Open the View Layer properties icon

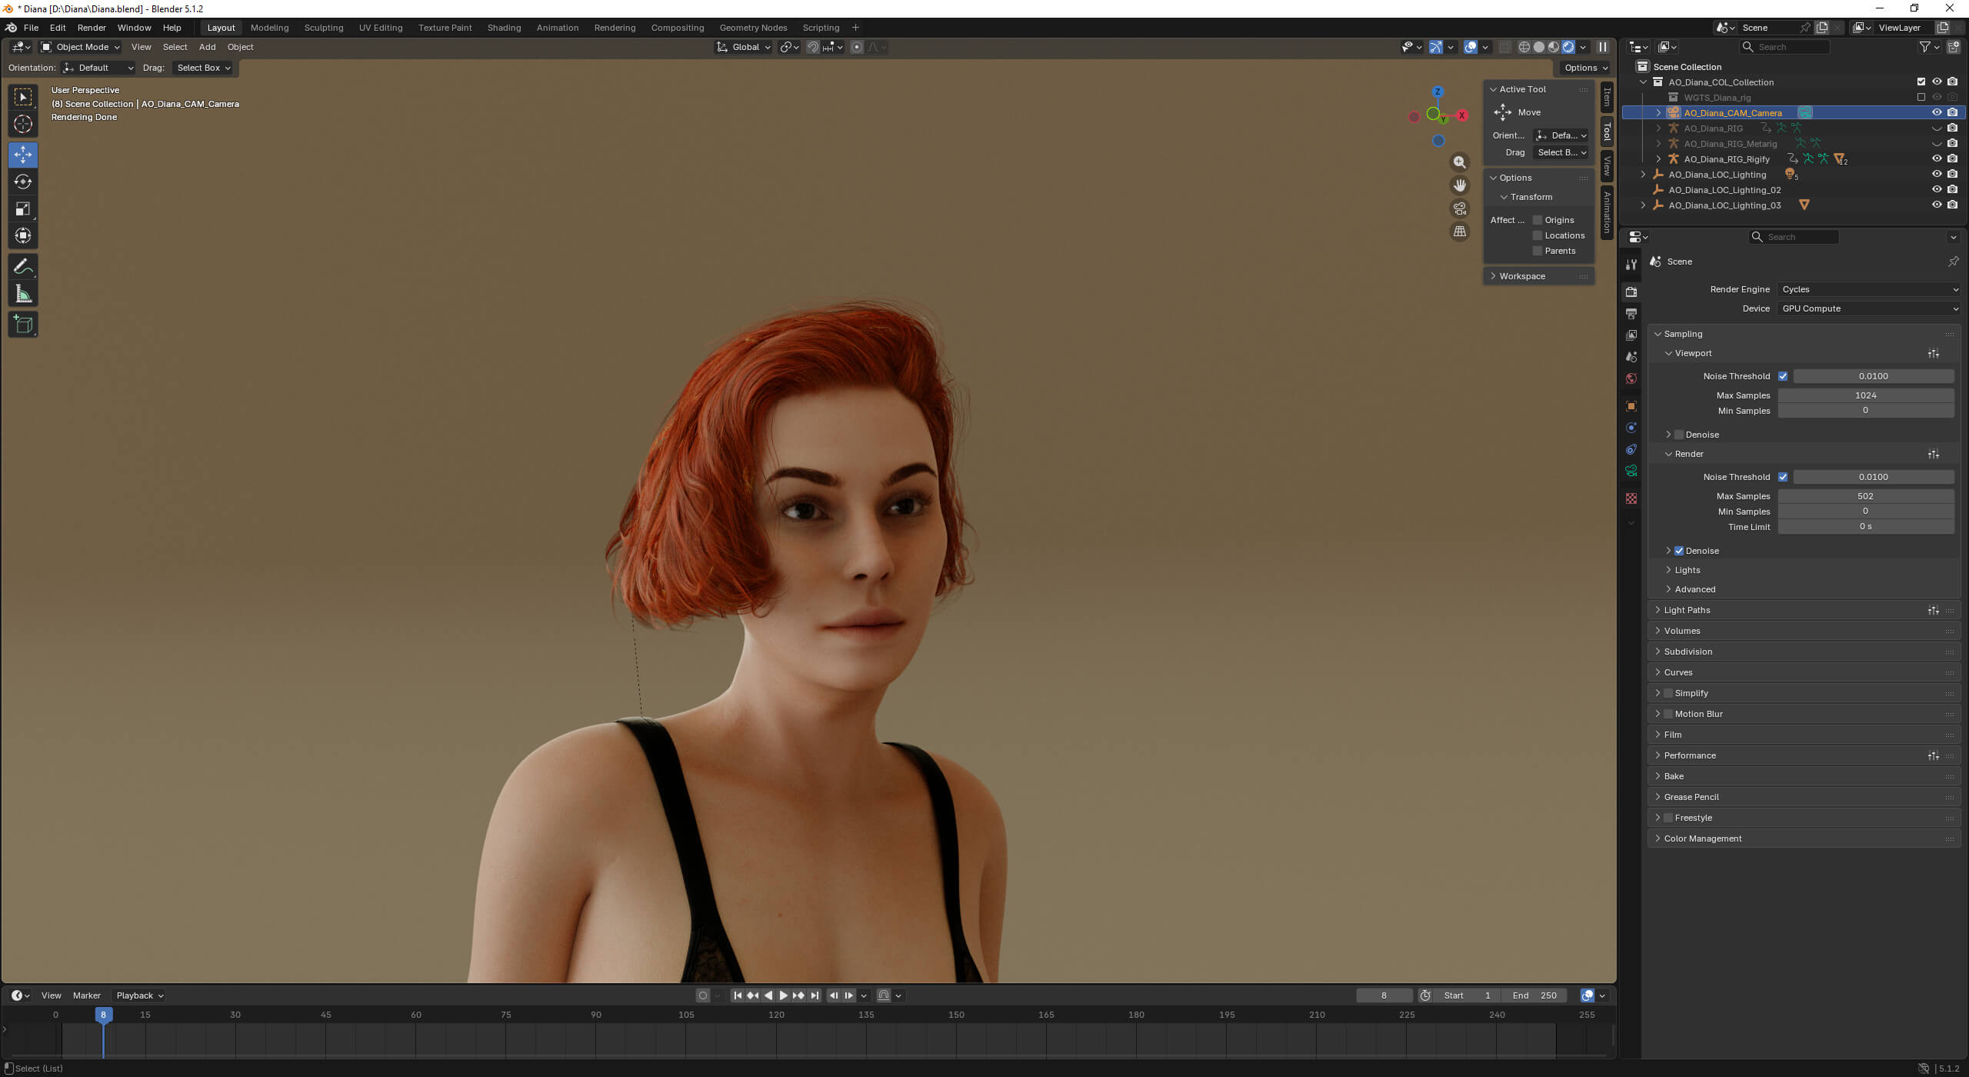(x=1631, y=335)
